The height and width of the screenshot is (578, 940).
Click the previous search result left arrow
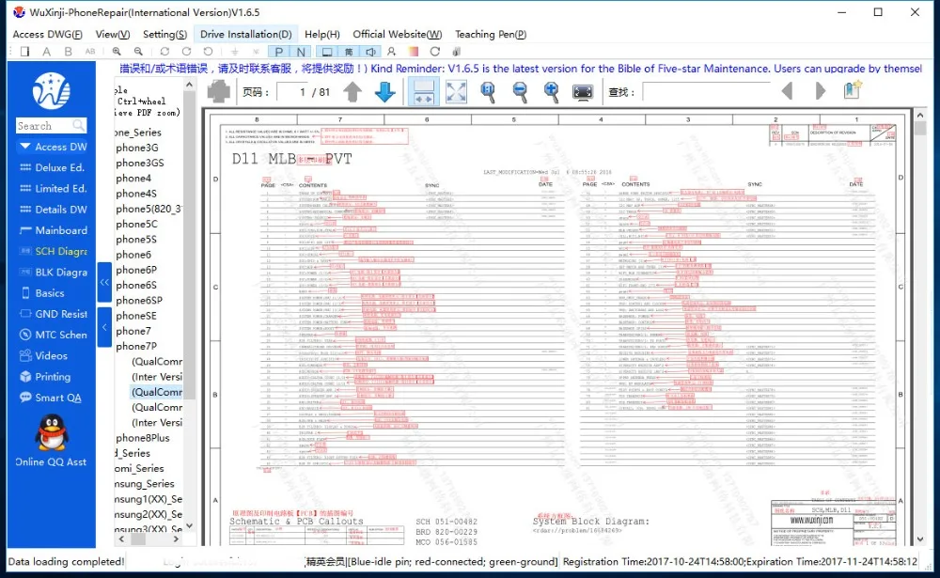click(787, 91)
